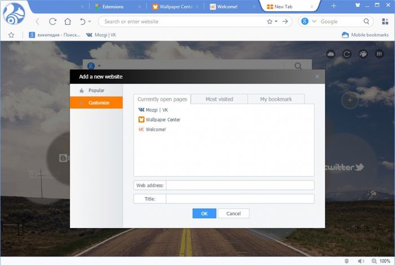
Task: Click the UC Browser squirrel logo
Action: click(x=14, y=14)
